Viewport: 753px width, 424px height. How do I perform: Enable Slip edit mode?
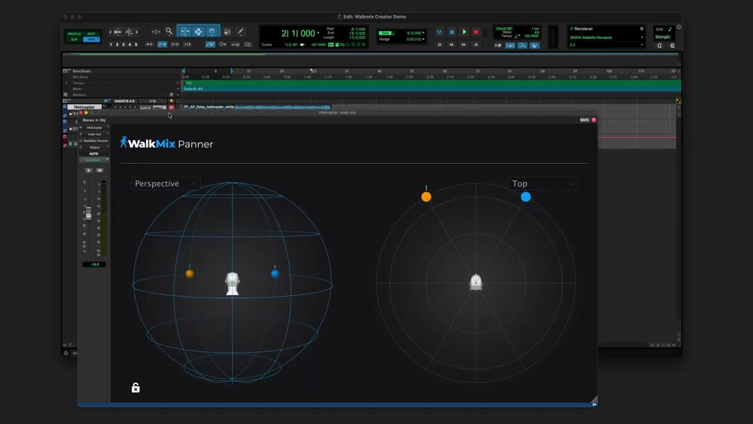[x=74, y=39]
